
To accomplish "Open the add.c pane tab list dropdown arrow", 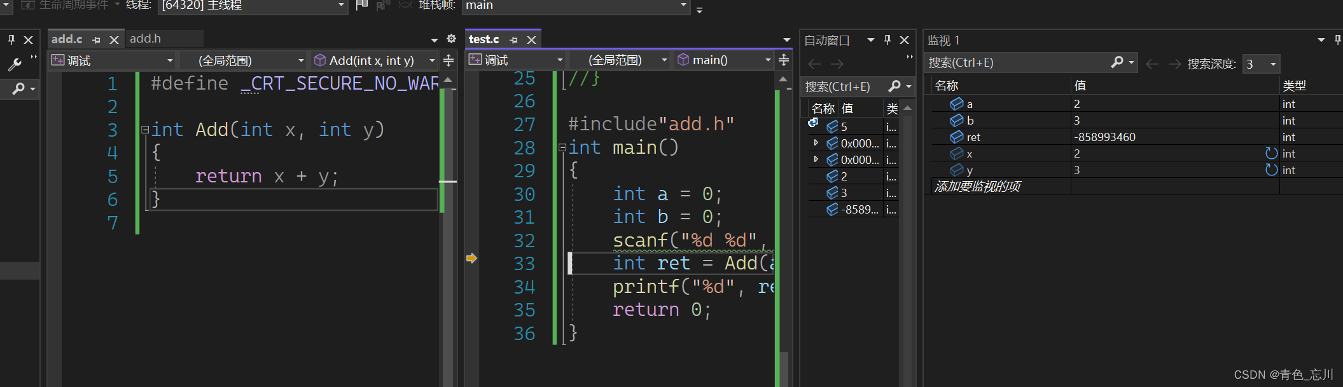I will click(x=435, y=40).
